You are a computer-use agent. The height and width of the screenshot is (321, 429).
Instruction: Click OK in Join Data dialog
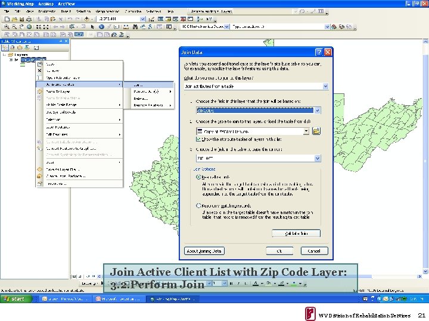pyautogui.click(x=279, y=251)
